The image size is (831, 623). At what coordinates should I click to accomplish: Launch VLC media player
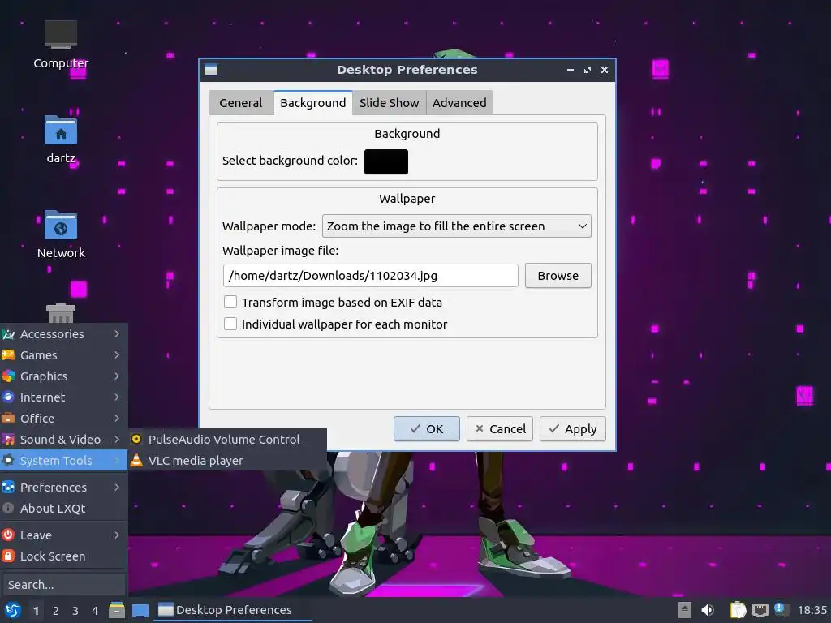[x=227, y=461]
